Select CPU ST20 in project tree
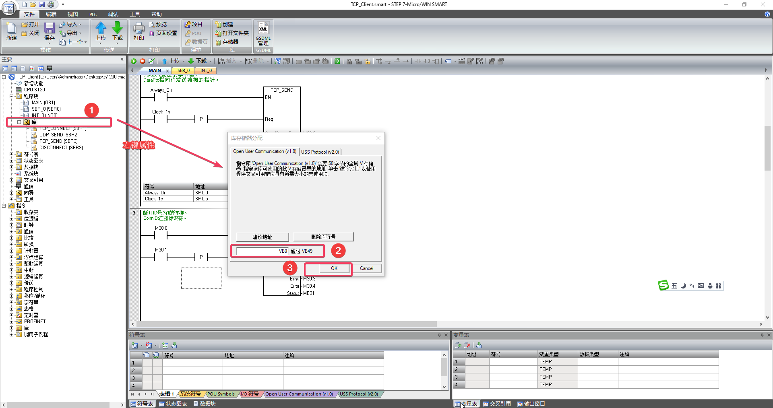The width and height of the screenshot is (773, 408). 34,90
